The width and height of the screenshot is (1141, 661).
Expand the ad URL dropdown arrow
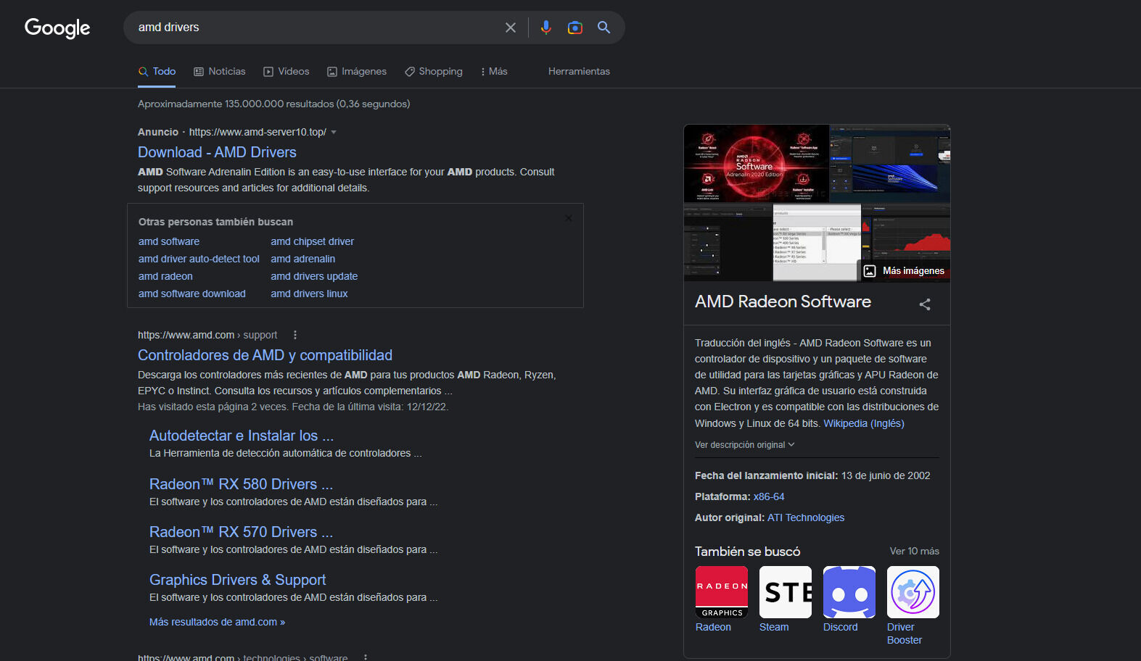point(334,133)
